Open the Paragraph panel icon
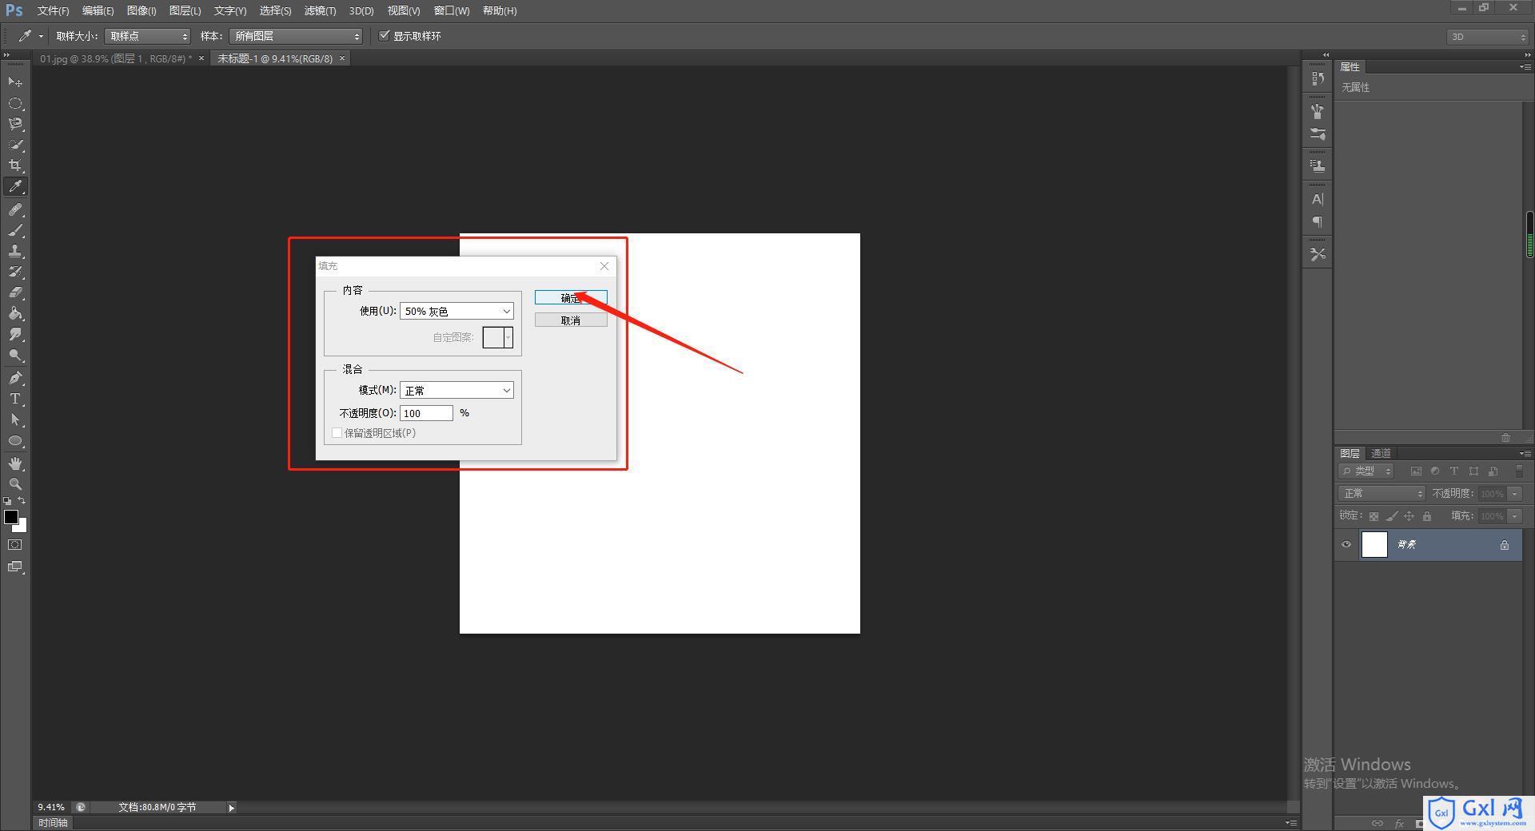 pyautogui.click(x=1318, y=222)
